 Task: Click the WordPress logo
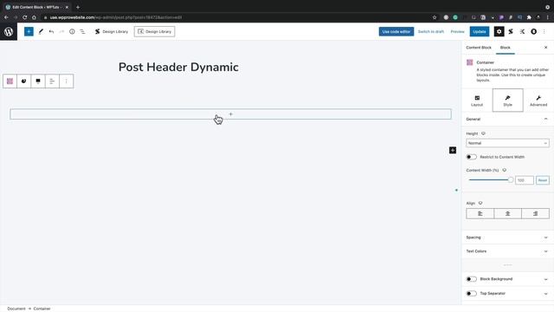9,31
